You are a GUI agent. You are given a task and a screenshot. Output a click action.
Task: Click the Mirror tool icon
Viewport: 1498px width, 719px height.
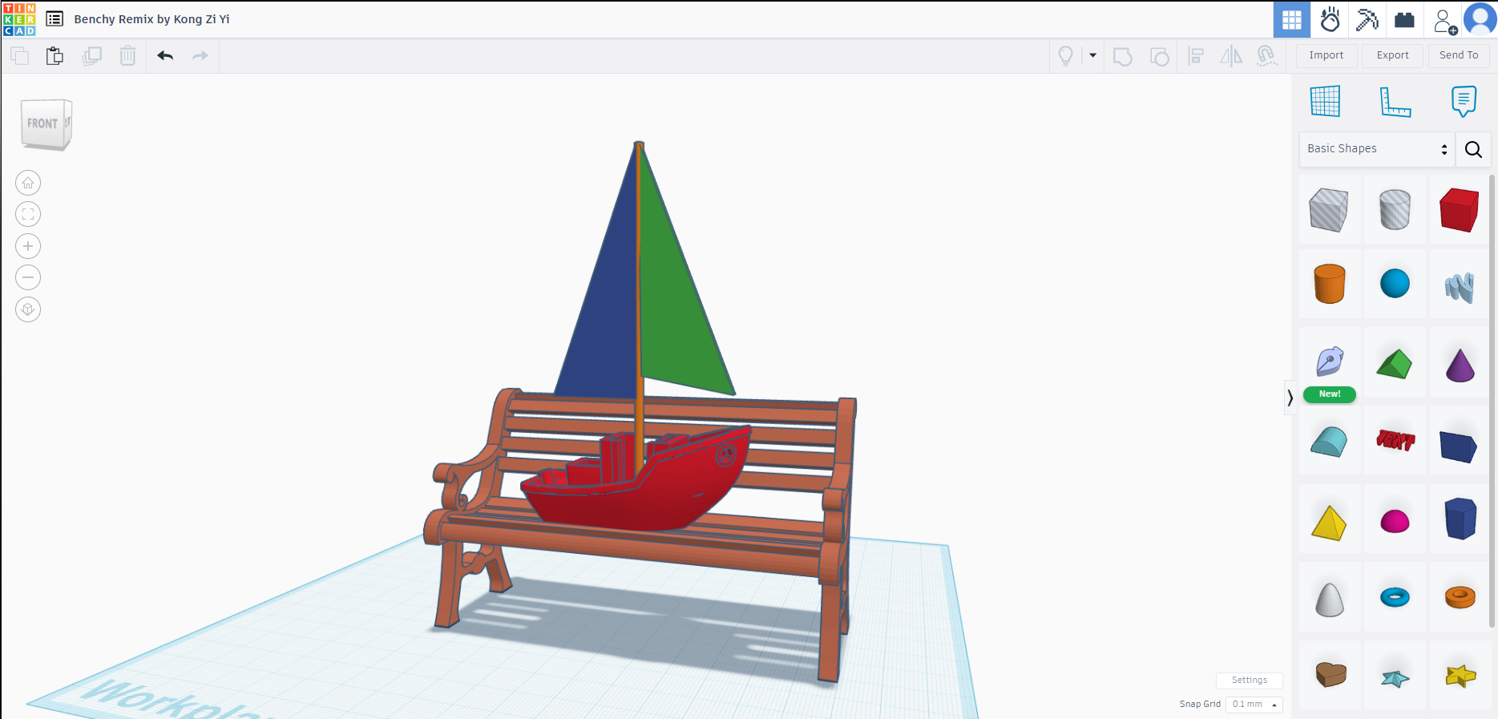[x=1231, y=55]
